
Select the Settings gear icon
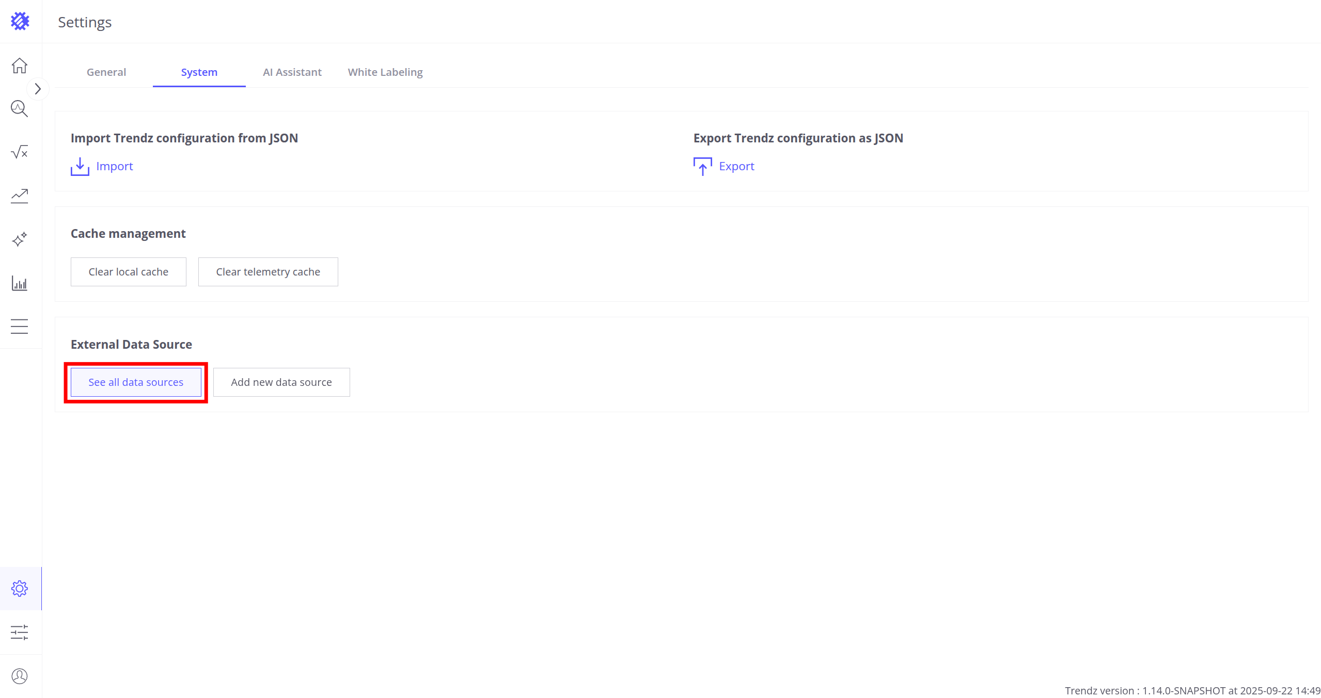(x=20, y=589)
